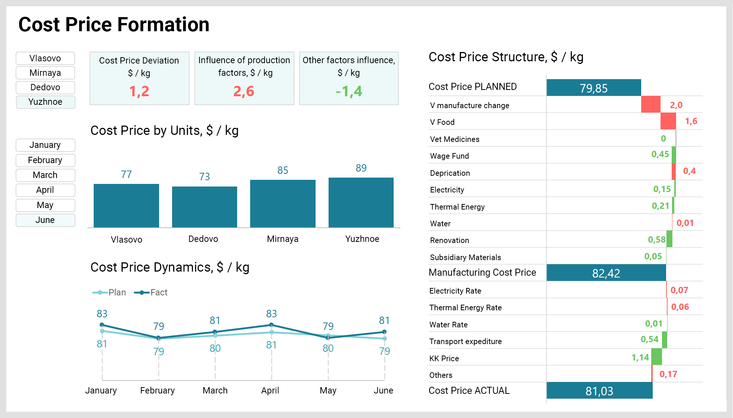
Task: Click the Transport expediture green bar
Action: pyautogui.click(x=665, y=340)
